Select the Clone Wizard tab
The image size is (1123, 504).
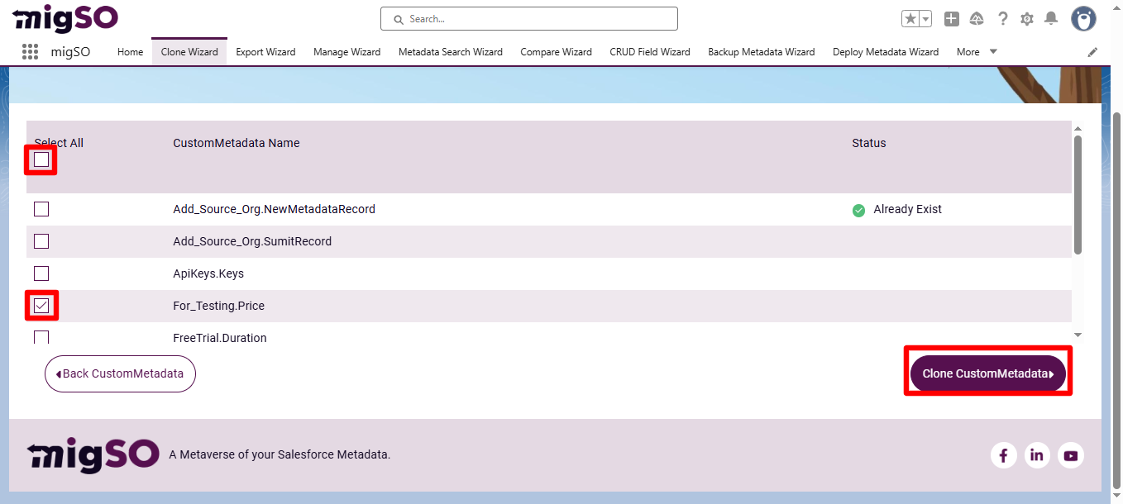click(x=189, y=52)
